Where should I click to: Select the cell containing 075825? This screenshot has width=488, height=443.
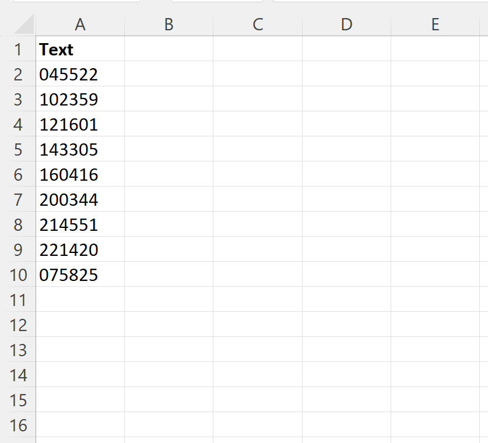click(80, 275)
